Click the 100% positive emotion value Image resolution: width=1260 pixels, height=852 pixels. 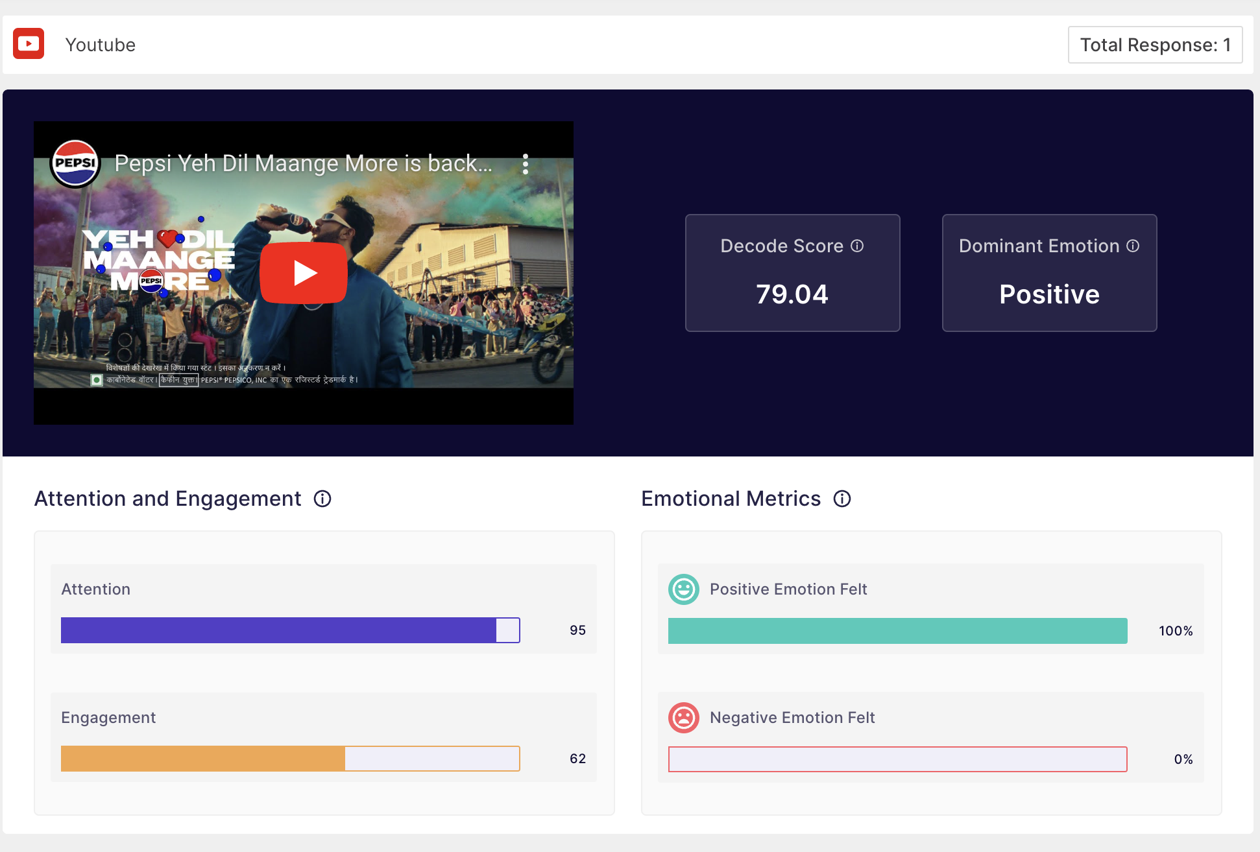point(1176,631)
